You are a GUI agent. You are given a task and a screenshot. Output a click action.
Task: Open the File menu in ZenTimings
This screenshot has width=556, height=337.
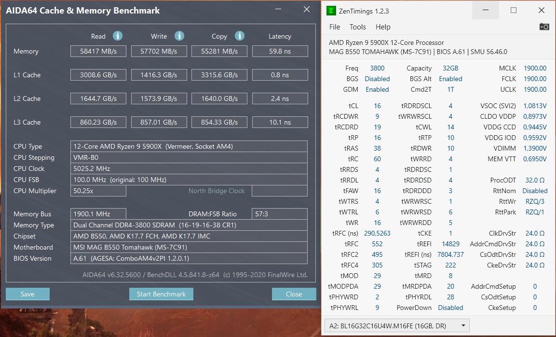[334, 27]
